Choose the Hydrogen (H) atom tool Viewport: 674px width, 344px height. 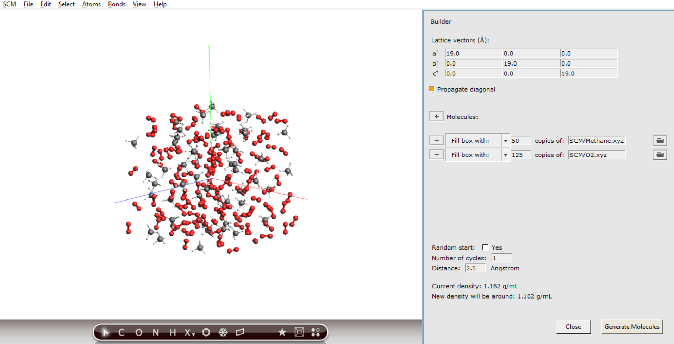pos(173,332)
